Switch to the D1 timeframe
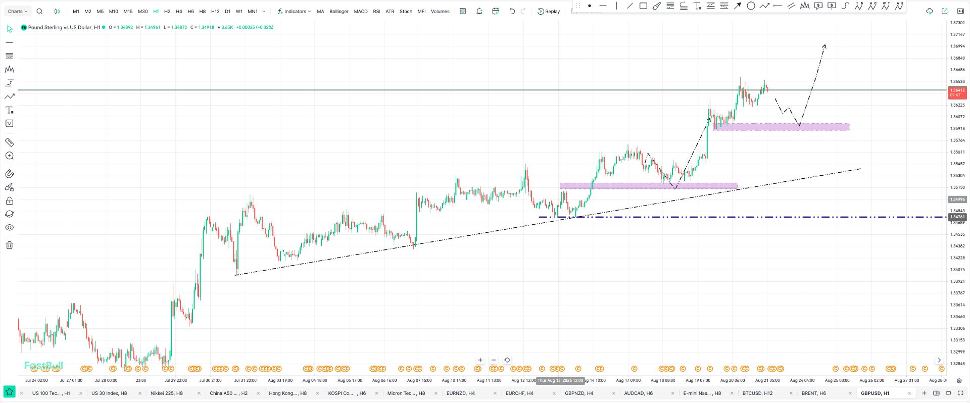 click(x=227, y=11)
